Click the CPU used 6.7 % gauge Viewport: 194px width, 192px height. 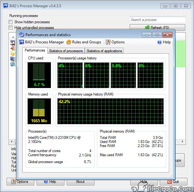39,75
